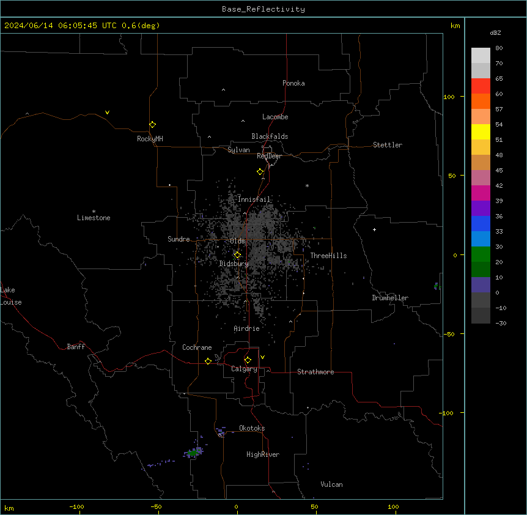Viewport: 527px width, 515px height.
Task: Click the Strathmore town label
Action: tap(315, 372)
